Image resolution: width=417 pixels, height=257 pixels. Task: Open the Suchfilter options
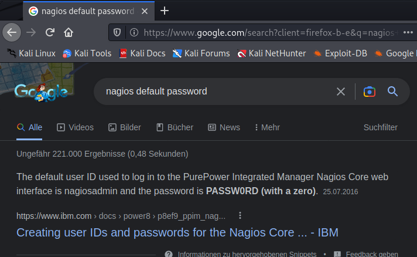(x=381, y=127)
